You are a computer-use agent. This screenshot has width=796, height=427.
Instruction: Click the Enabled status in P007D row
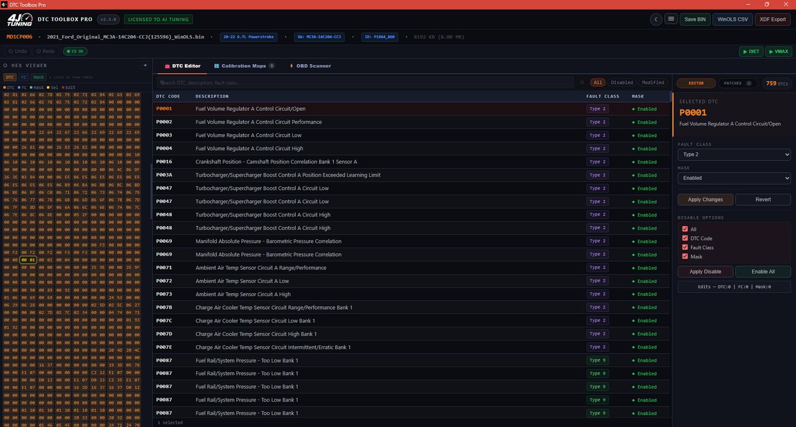tap(645, 334)
